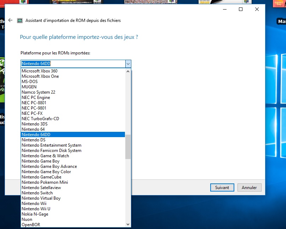Screen dimensions: 286x229
Task: Select Microsoft Xbox 360 platform
Action: coord(73,71)
